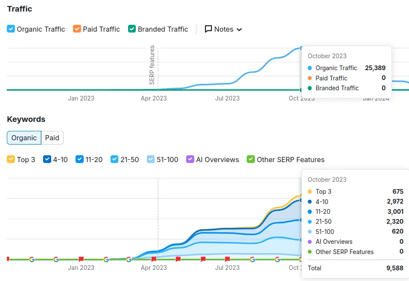Disable the AI Overviews checkbox

[190, 160]
